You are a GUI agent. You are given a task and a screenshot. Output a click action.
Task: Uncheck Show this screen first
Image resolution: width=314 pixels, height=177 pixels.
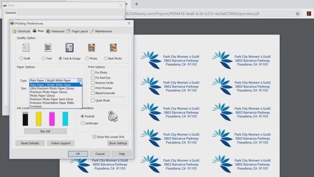point(94,137)
